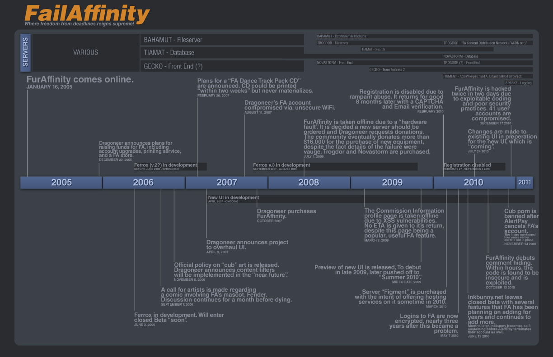Select the 2007 year block
The height and width of the screenshot is (357, 553).
[x=226, y=183]
